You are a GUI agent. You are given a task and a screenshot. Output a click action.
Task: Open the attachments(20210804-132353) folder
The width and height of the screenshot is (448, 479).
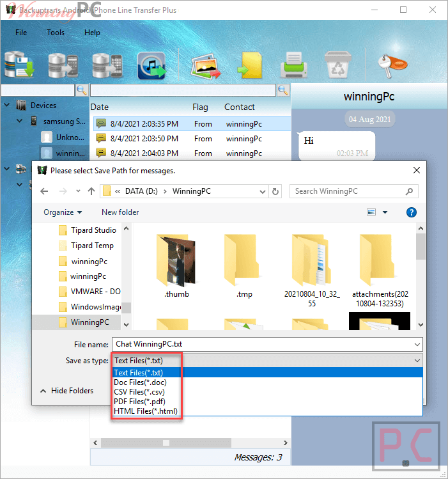pyautogui.click(x=380, y=271)
